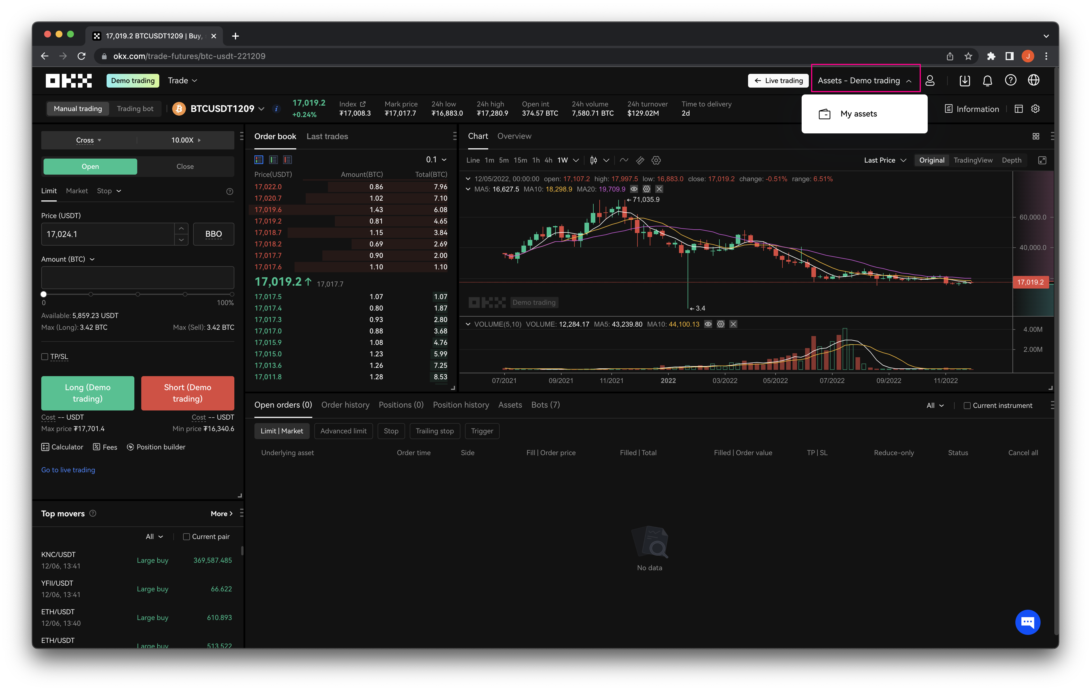Select the Position history tab
Image resolution: width=1091 pixels, height=691 pixels.
(460, 404)
